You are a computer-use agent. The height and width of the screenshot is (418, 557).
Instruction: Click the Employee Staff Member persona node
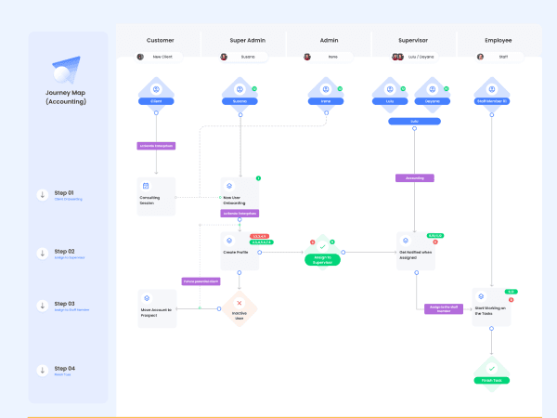[x=492, y=95]
